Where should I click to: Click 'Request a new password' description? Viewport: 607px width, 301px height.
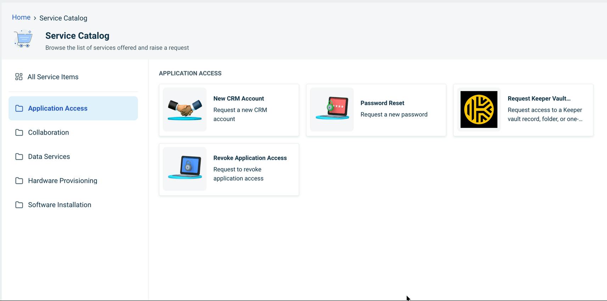click(x=394, y=114)
